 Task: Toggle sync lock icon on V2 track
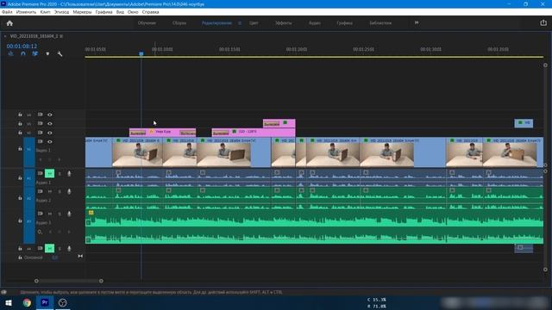(x=40, y=133)
